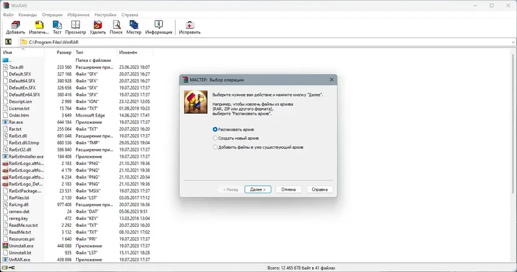The height and width of the screenshot is (272, 517).
Task: Select the rarnew.dat file
Action: 19,211
